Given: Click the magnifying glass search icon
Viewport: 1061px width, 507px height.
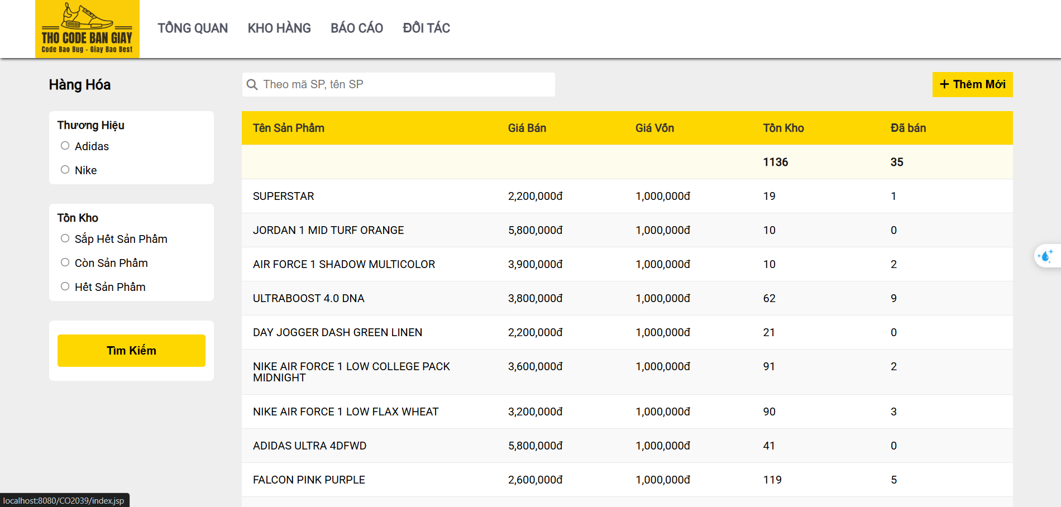Looking at the screenshot, I should (x=252, y=84).
